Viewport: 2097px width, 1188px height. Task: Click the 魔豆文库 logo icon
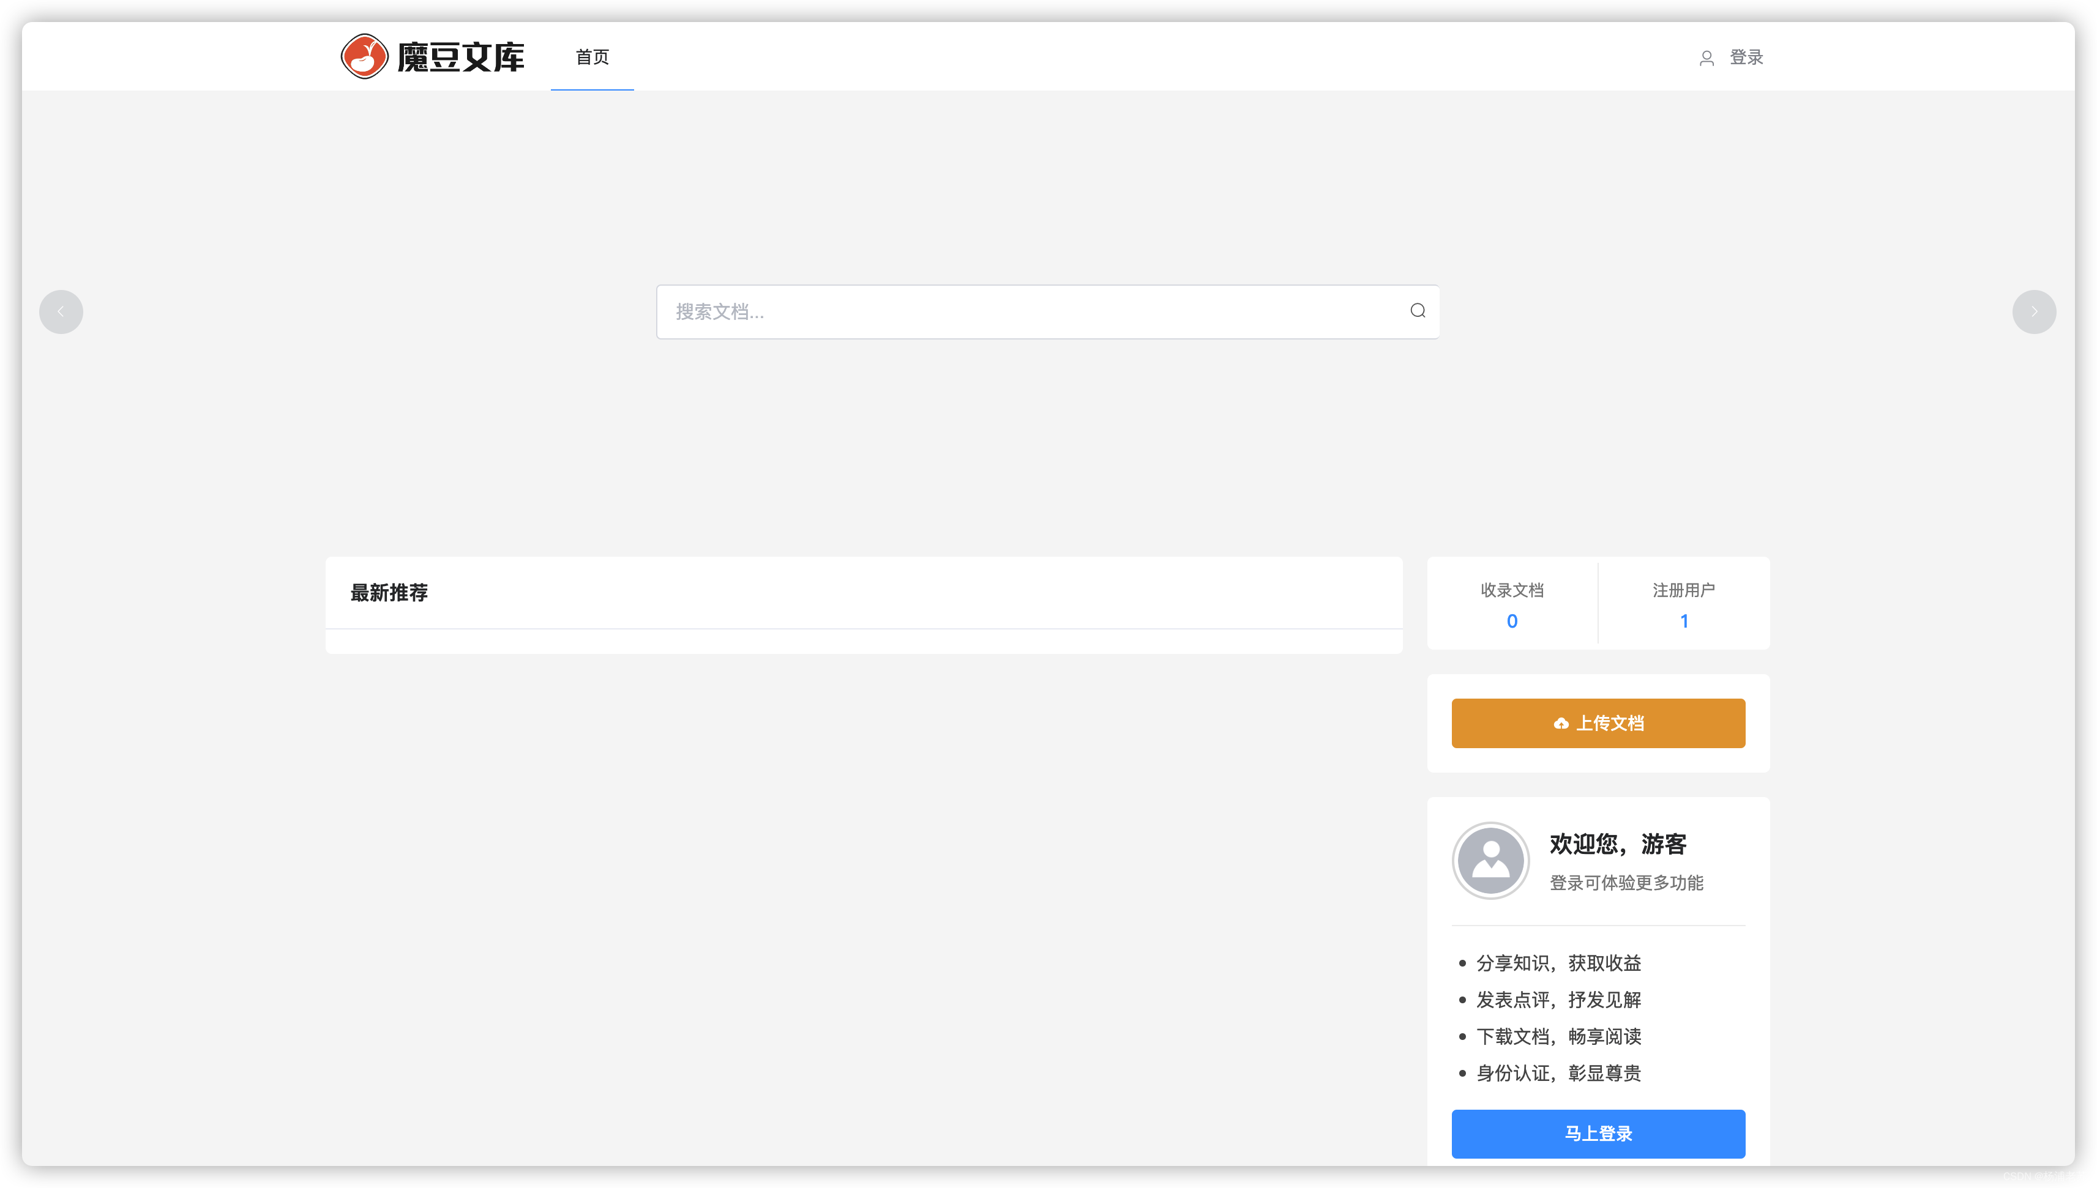coord(364,56)
